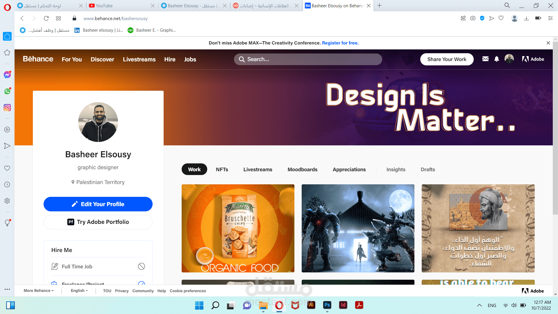Open the English language dropdown
Viewport: 558px width, 314px height.
[79, 290]
